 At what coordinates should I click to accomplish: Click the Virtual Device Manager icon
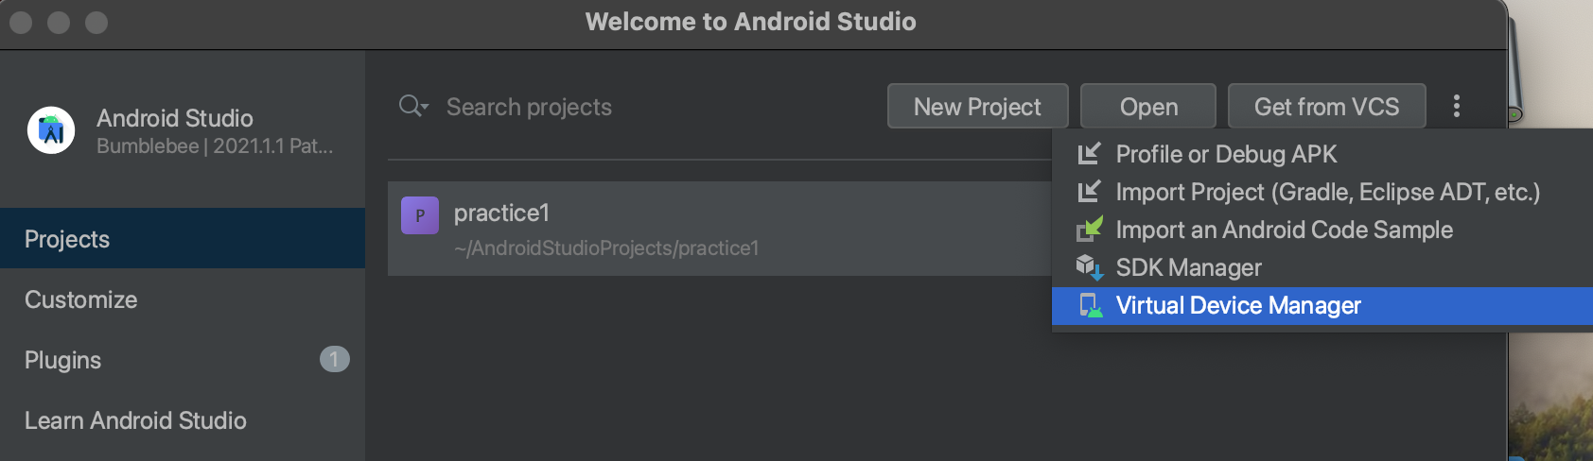(1090, 305)
